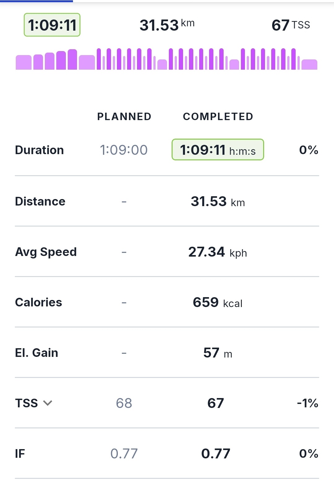This screenshot has width=334, height=481.
Task: Tap the completed TSS 67 in the table
Action: tap(216, 403)
